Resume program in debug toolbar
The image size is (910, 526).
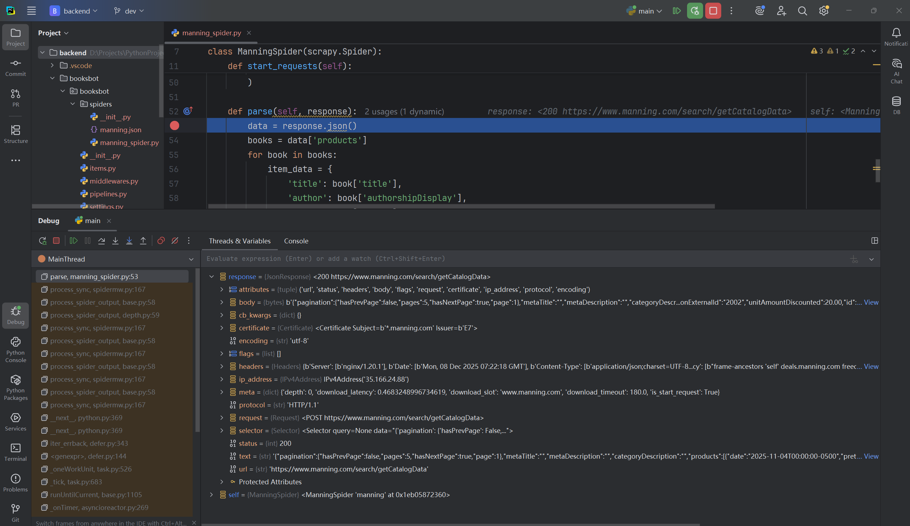(x=74, y=241)
